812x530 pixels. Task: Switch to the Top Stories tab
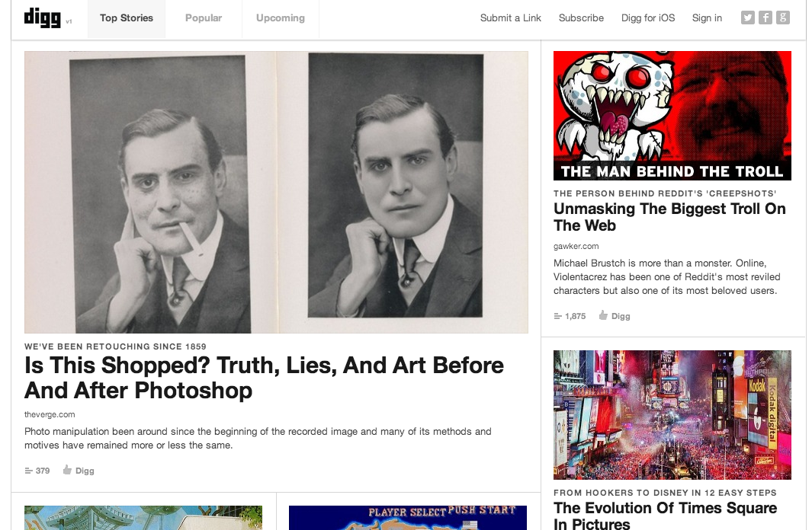pyautogui.click(x=127, y=18)
